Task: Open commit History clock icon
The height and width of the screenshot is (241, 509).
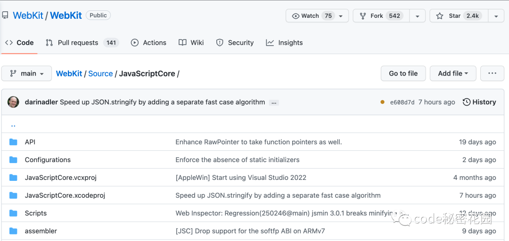Action: point(467,102)
